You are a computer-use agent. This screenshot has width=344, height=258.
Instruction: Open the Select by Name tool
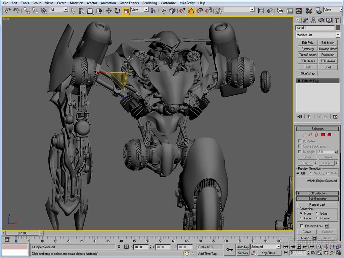pos(81,10)
